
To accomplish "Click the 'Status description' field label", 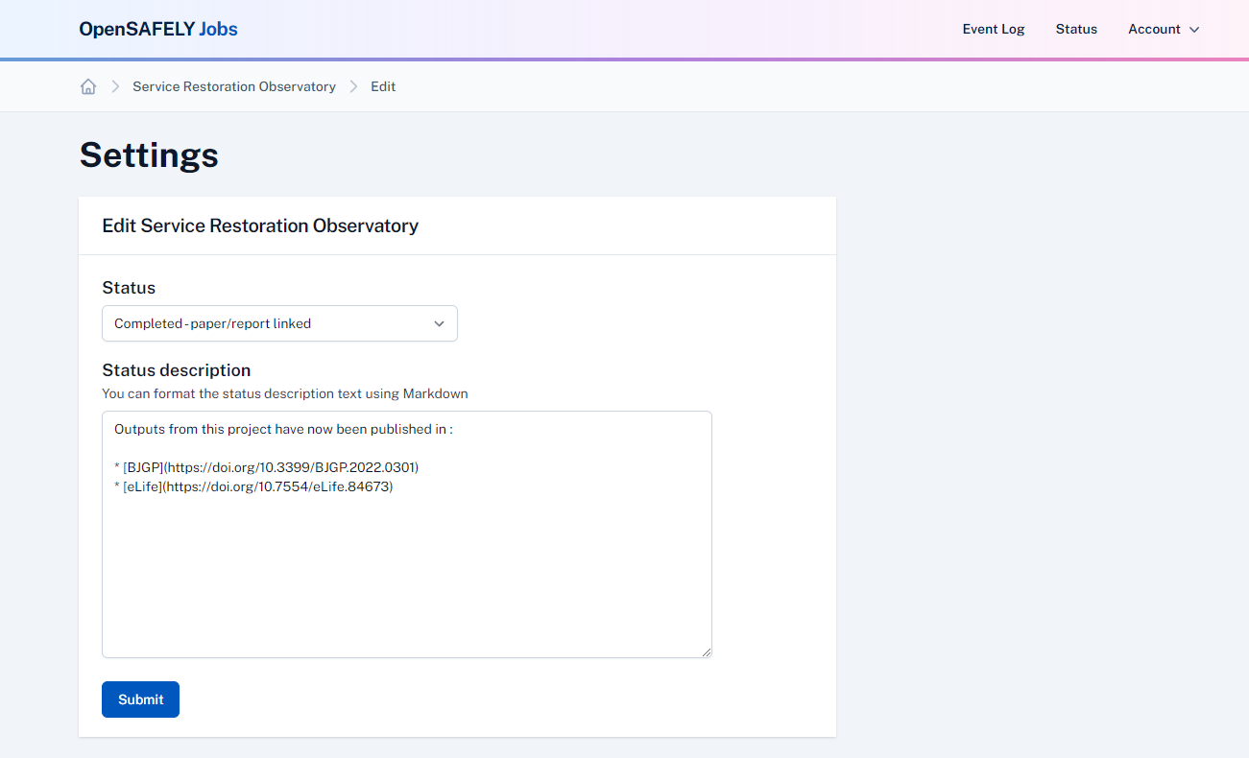I will click(x=177, y=370).
